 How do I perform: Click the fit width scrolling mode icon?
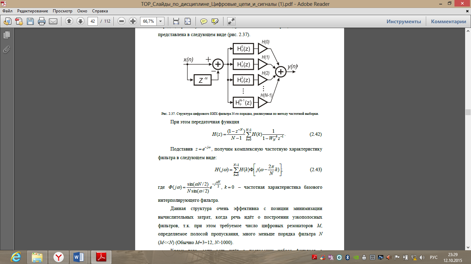[176, 21]
